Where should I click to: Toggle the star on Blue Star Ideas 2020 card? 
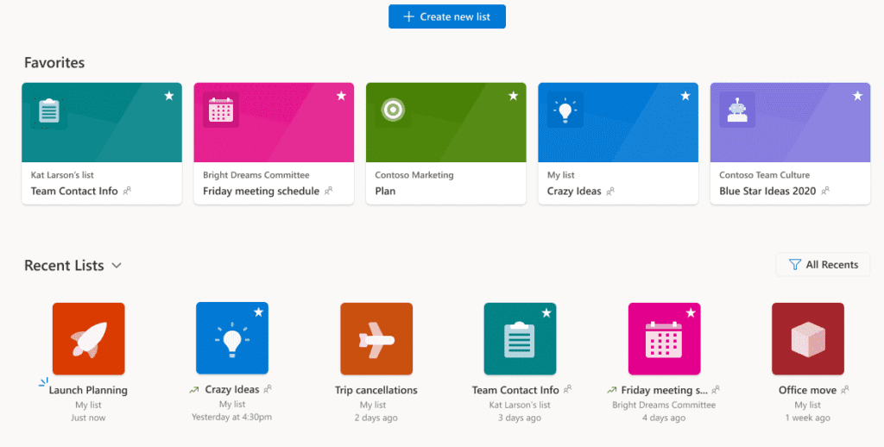click(x=857, y=96)
